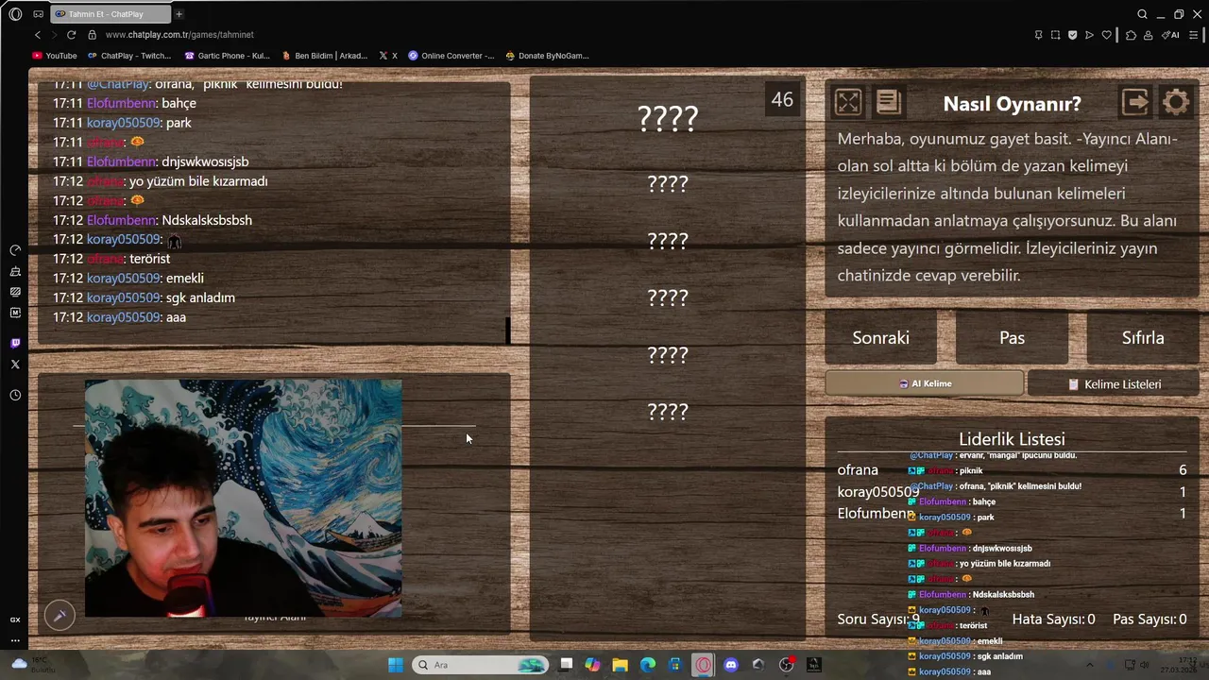Open the X sidebar icon
Viewport: 1209px width, 680px height.
pos(15,364)
